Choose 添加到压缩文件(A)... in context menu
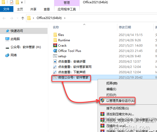 click(x=120, y=114)
